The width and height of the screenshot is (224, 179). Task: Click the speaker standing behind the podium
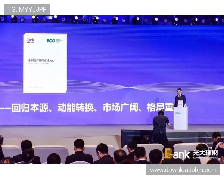tap(180, 97)
